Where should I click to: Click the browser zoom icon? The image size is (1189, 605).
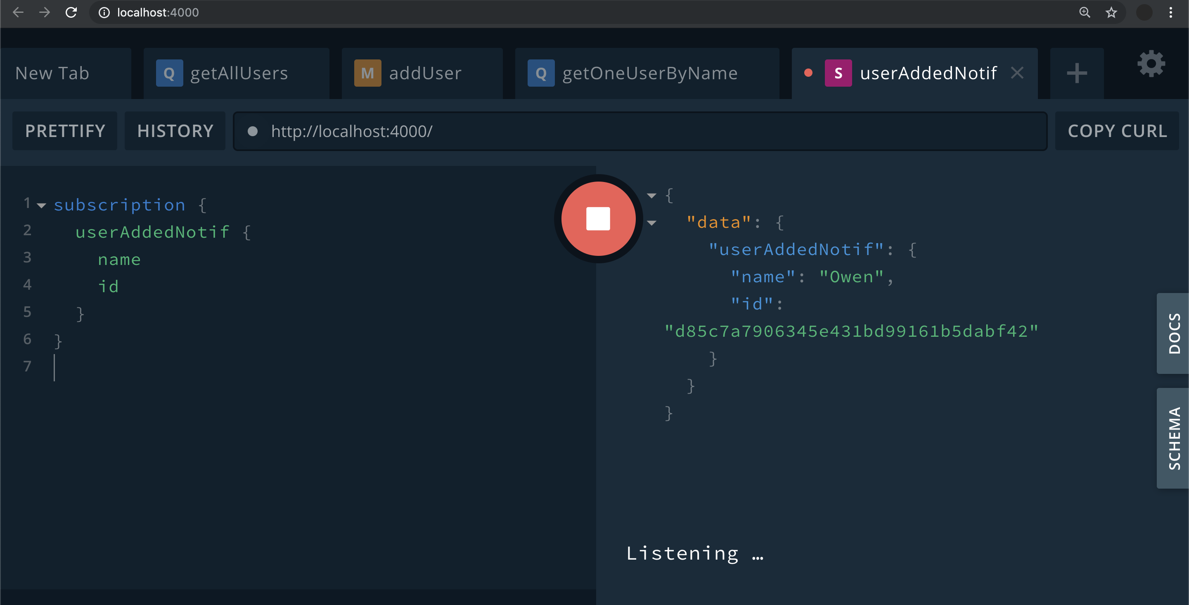tap(1085, 12)
